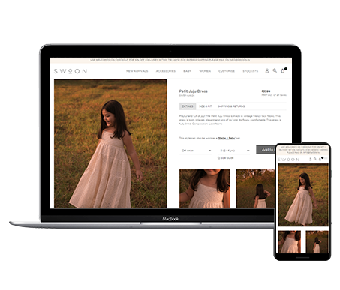The height and width of the screenshot is (290, 340).
Task: Open the close-up dress thumbnail on laptop
Action: coord(204,189)
